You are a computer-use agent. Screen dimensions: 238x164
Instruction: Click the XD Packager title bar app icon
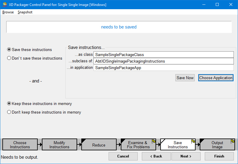(5, 5)
